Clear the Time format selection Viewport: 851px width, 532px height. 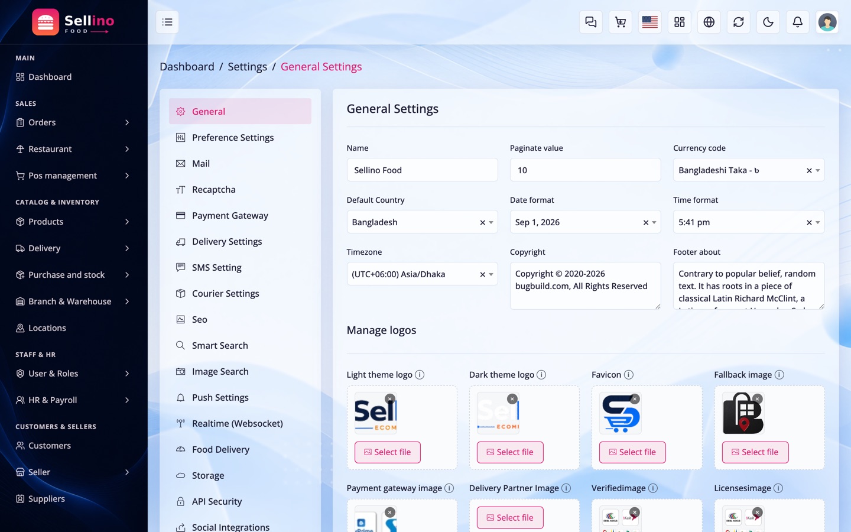coord(809,223)
